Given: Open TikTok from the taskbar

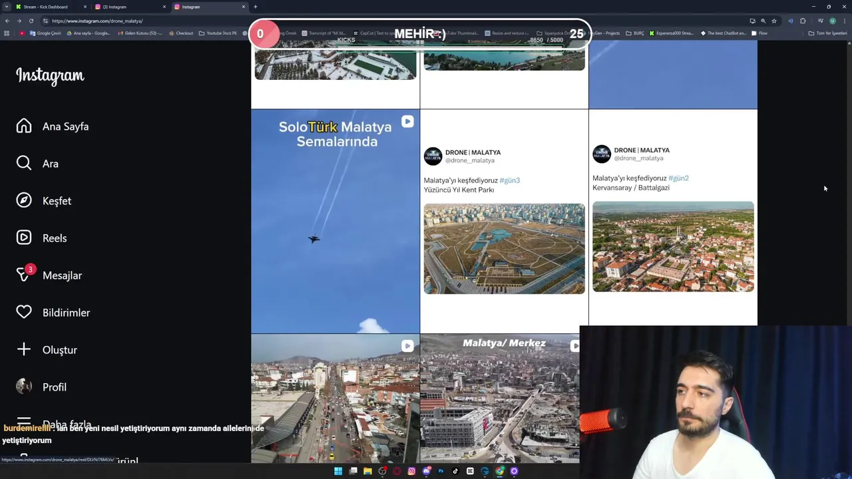Looking at the screenshot, I should tap(455, 471).
